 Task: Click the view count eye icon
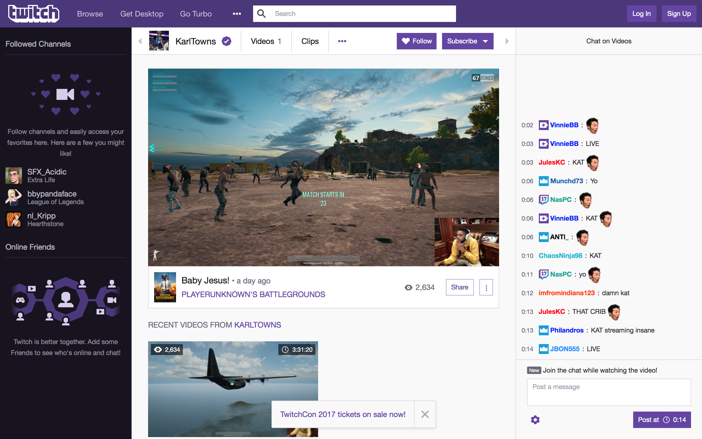408,288
